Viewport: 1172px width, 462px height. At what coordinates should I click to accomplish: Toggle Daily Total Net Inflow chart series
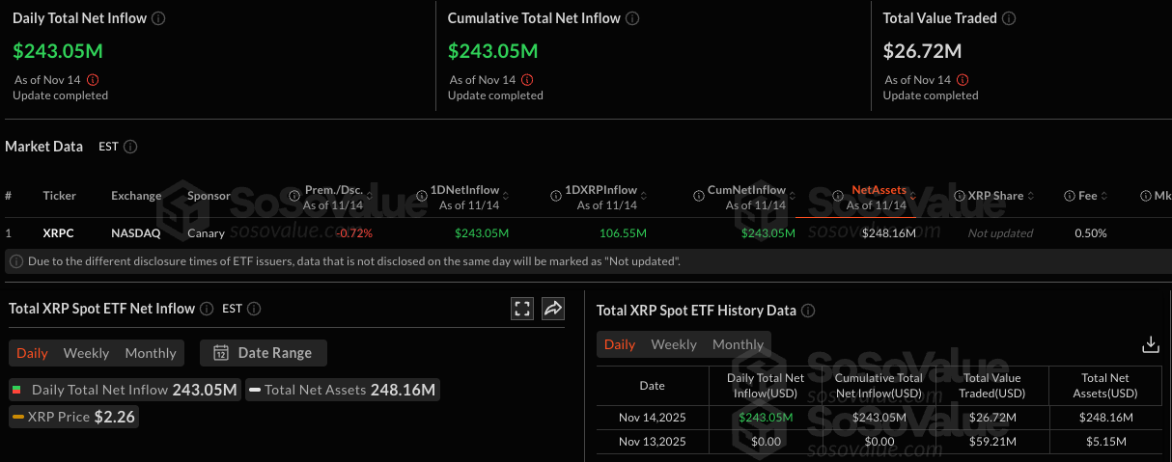(x=124, y=390)
